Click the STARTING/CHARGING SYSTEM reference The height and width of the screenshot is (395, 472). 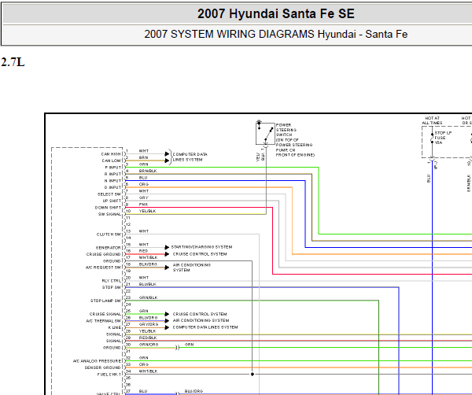click(x=201, y=247)
